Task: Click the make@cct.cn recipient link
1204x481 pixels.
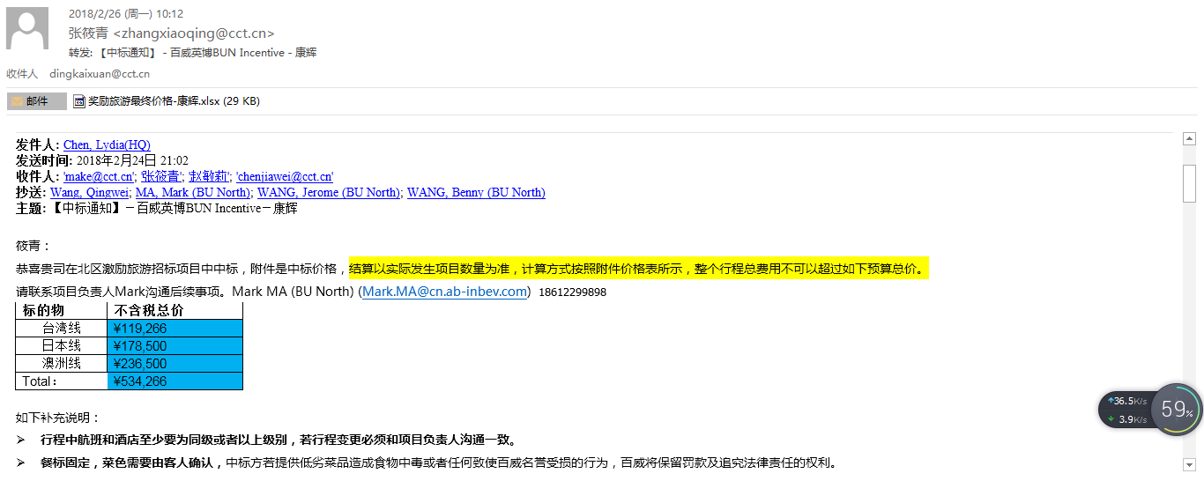Action: tap(98, 176)
